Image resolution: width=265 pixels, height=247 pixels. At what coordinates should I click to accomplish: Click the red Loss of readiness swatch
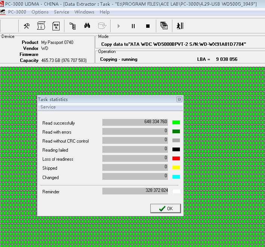coord(176,158)
